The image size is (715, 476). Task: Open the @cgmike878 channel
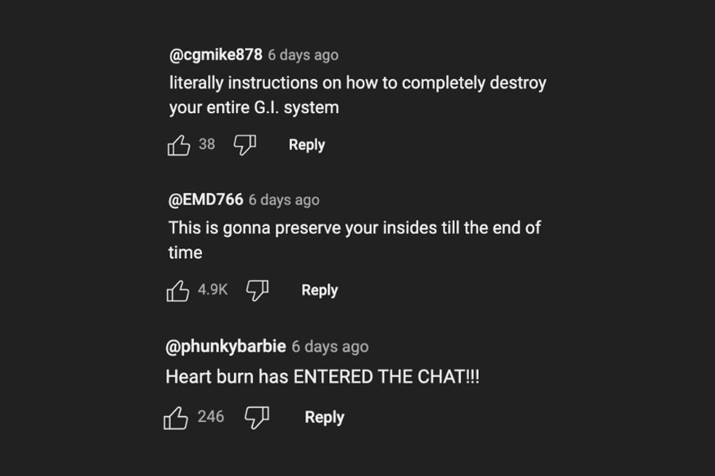pos(215,55)
